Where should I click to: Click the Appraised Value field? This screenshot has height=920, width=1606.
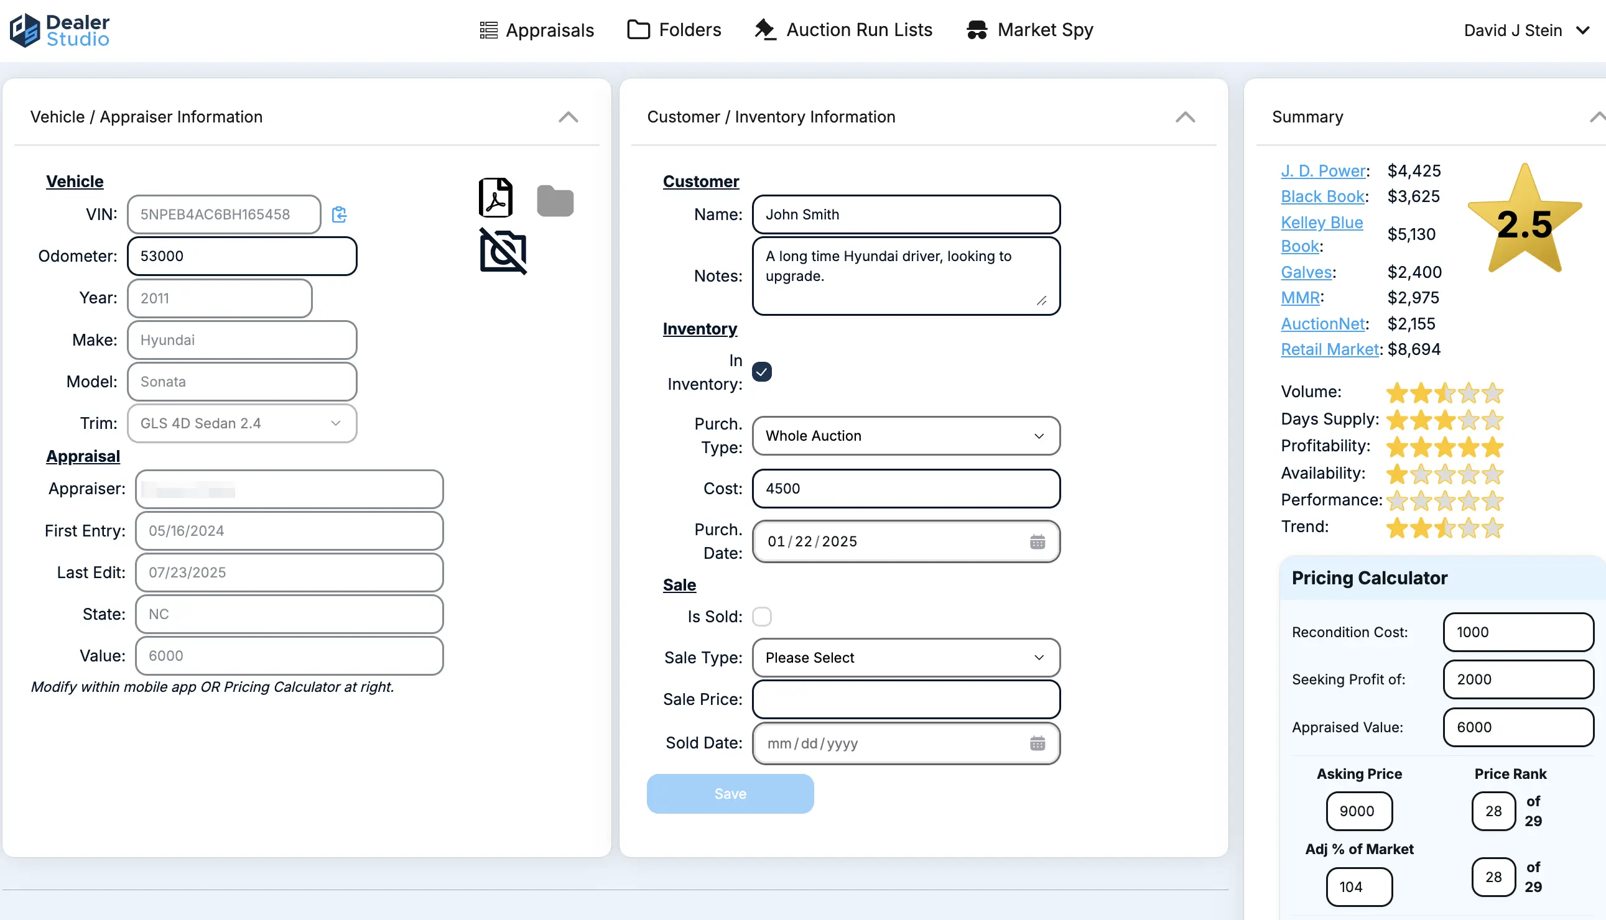point(1518,727)
